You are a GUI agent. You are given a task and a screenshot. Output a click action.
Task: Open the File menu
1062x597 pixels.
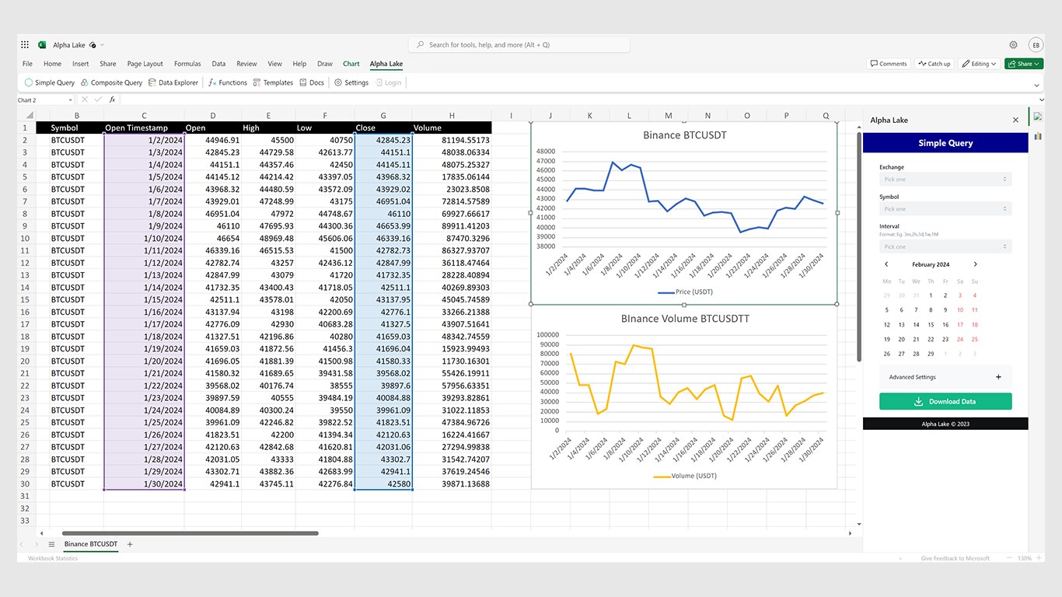tap(27, 64)
